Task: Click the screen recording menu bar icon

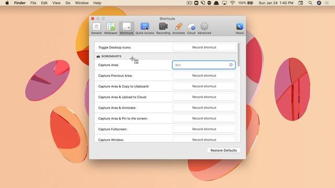Action: [189, 3]
